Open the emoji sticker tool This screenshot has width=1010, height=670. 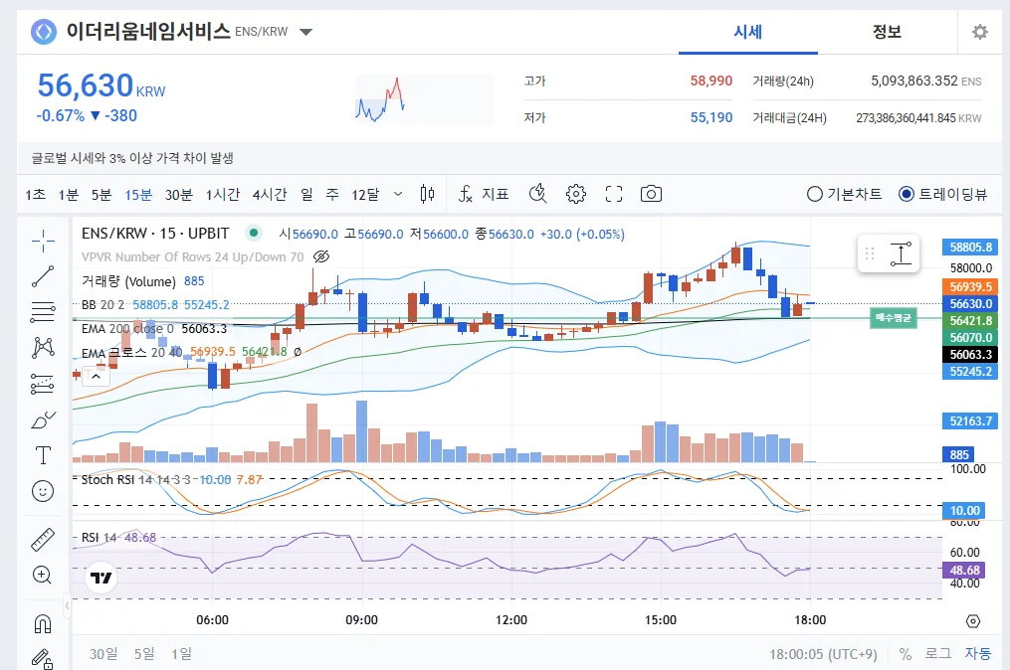coord(43,491)
